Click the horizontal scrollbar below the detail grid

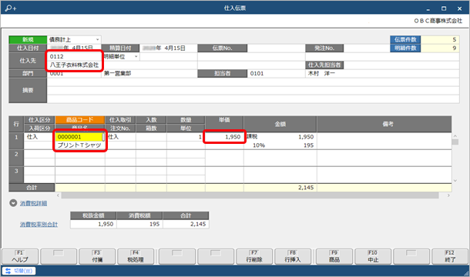point(250,195)
